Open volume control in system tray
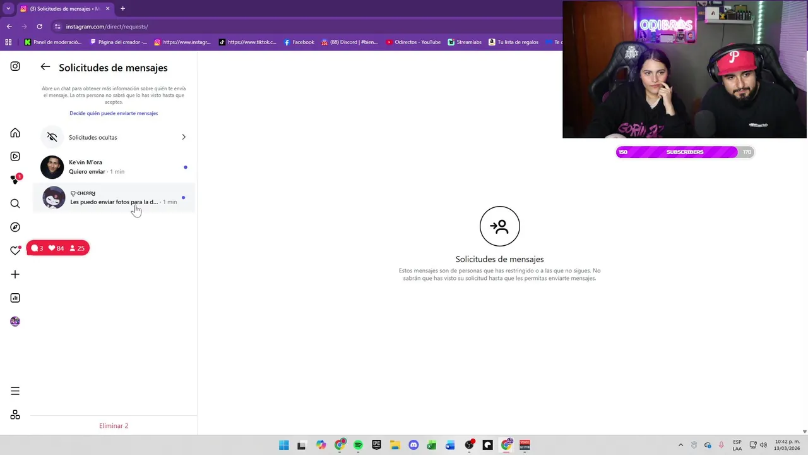This screenshot has width=808, height=455. [x=763, y=445]
